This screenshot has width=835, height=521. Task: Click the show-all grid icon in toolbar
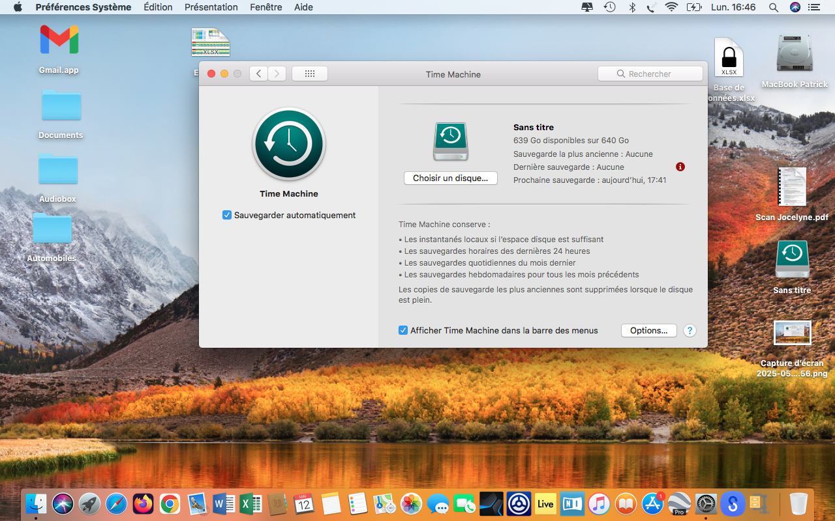(x=310, y=74)
